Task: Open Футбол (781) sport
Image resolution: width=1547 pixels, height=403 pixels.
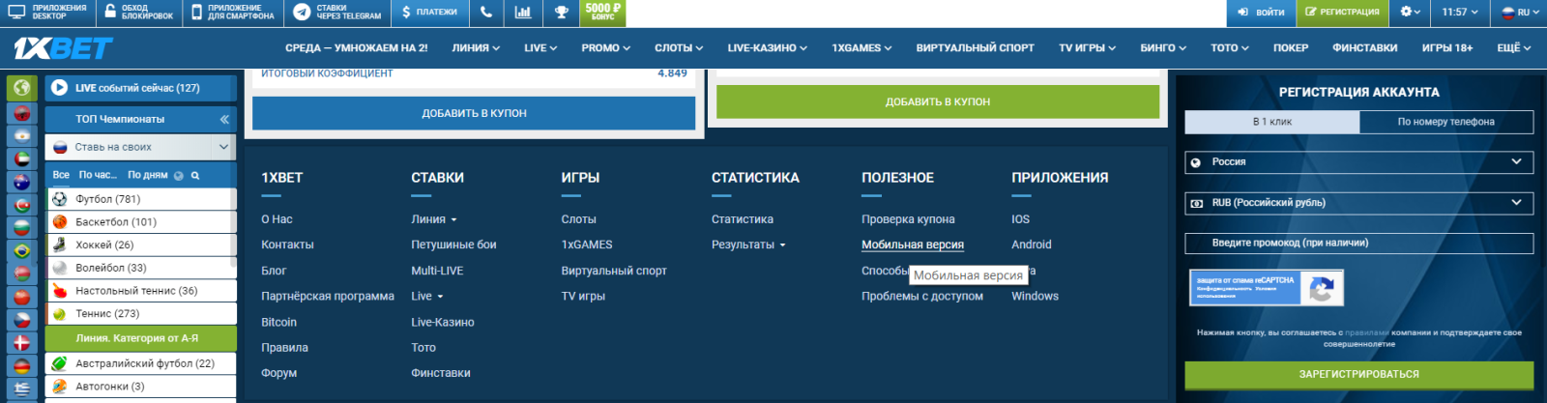Action: coord(140,199)
